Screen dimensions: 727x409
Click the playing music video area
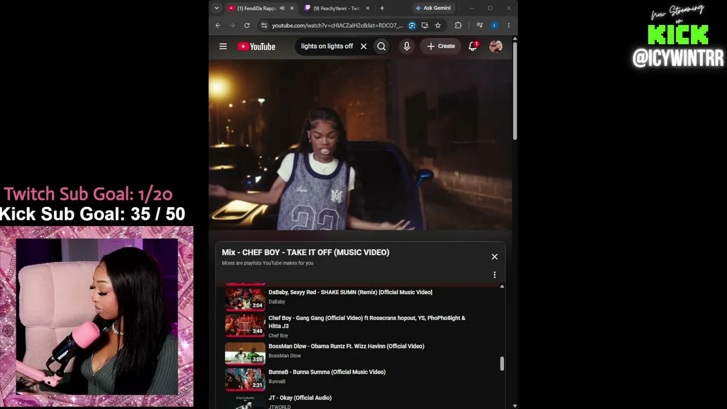click(x=361, y=145)
